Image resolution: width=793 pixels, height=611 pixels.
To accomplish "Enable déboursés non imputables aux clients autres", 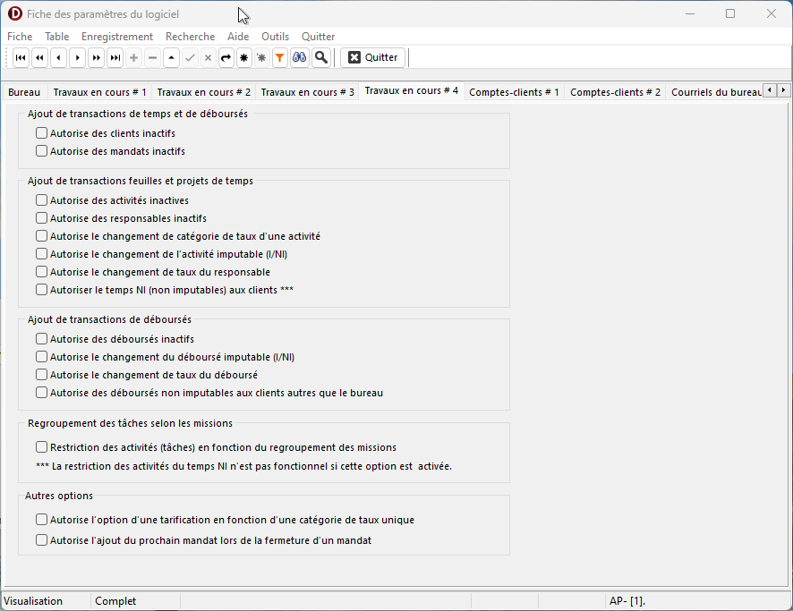I will (x=41, y=393).
